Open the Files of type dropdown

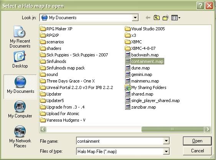coord(166,151)
